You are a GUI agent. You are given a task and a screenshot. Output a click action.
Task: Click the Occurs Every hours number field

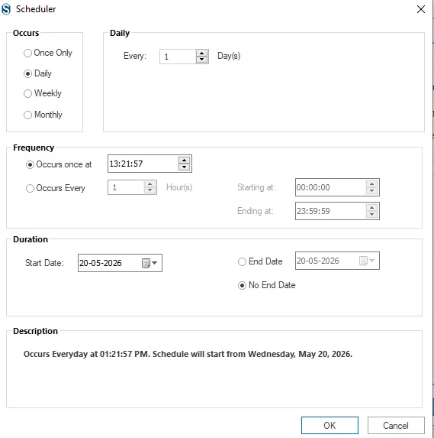pos(127,187)
